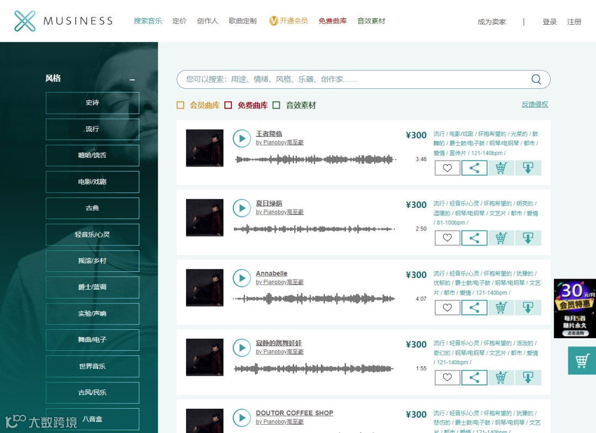
Task: Filter by 流行 style
Action: [x=92, y=129]
